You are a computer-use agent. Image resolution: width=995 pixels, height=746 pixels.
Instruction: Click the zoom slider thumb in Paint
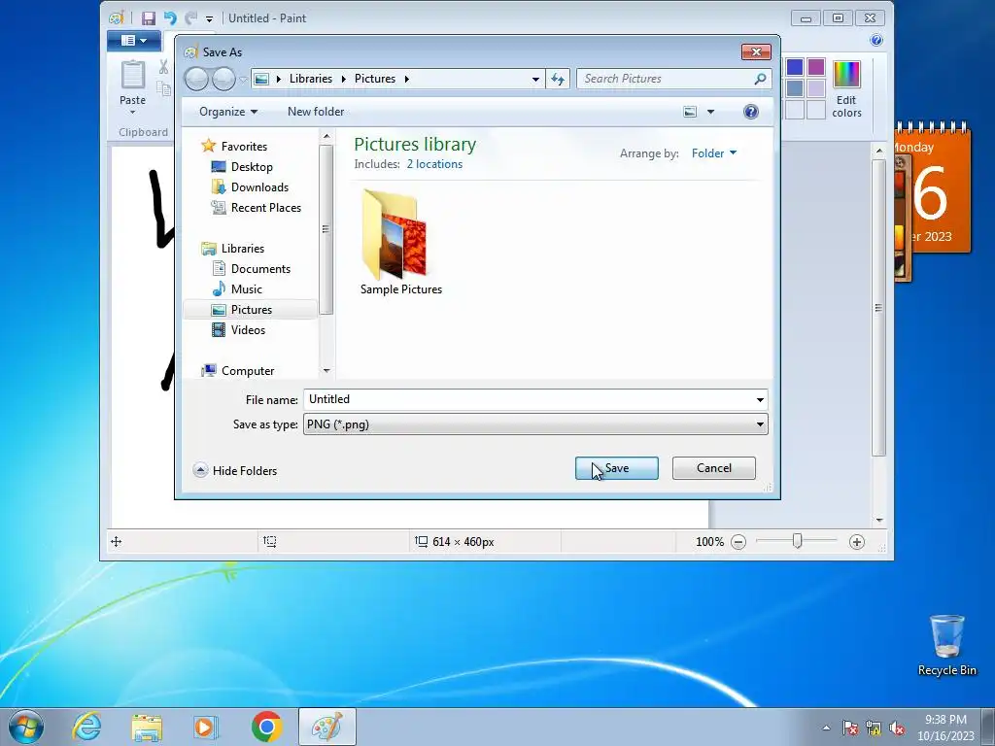(797, 541)
